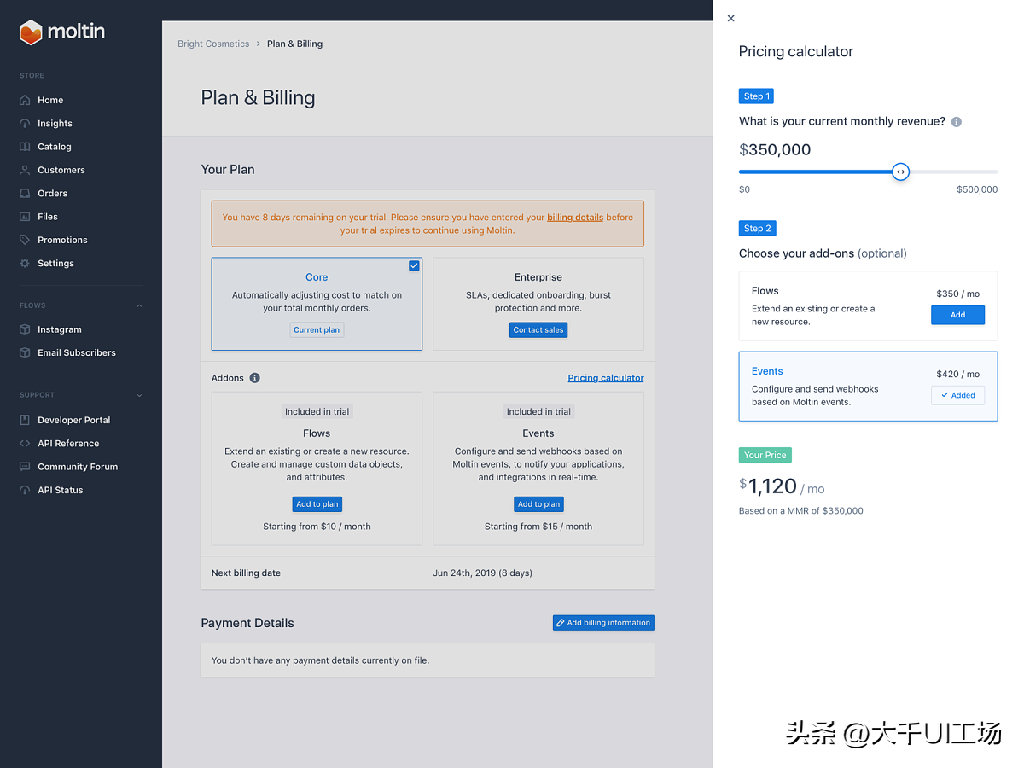Viewport: 1024px width, 768px height.
Task: Open Home in the sidebar
Action: 50,100
